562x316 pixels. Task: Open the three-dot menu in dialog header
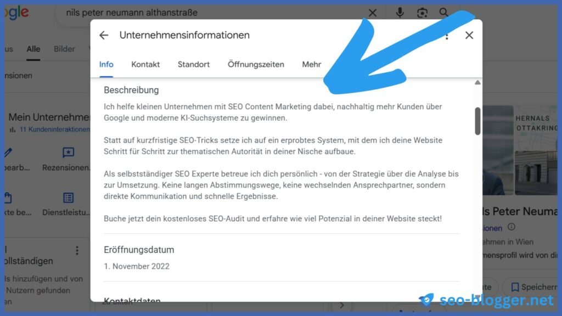447,36
